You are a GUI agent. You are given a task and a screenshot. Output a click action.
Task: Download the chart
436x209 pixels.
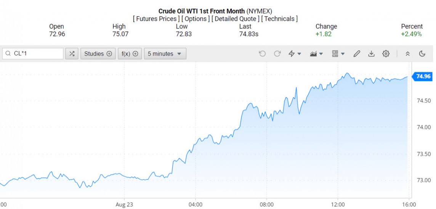click(x=371, y=54)
